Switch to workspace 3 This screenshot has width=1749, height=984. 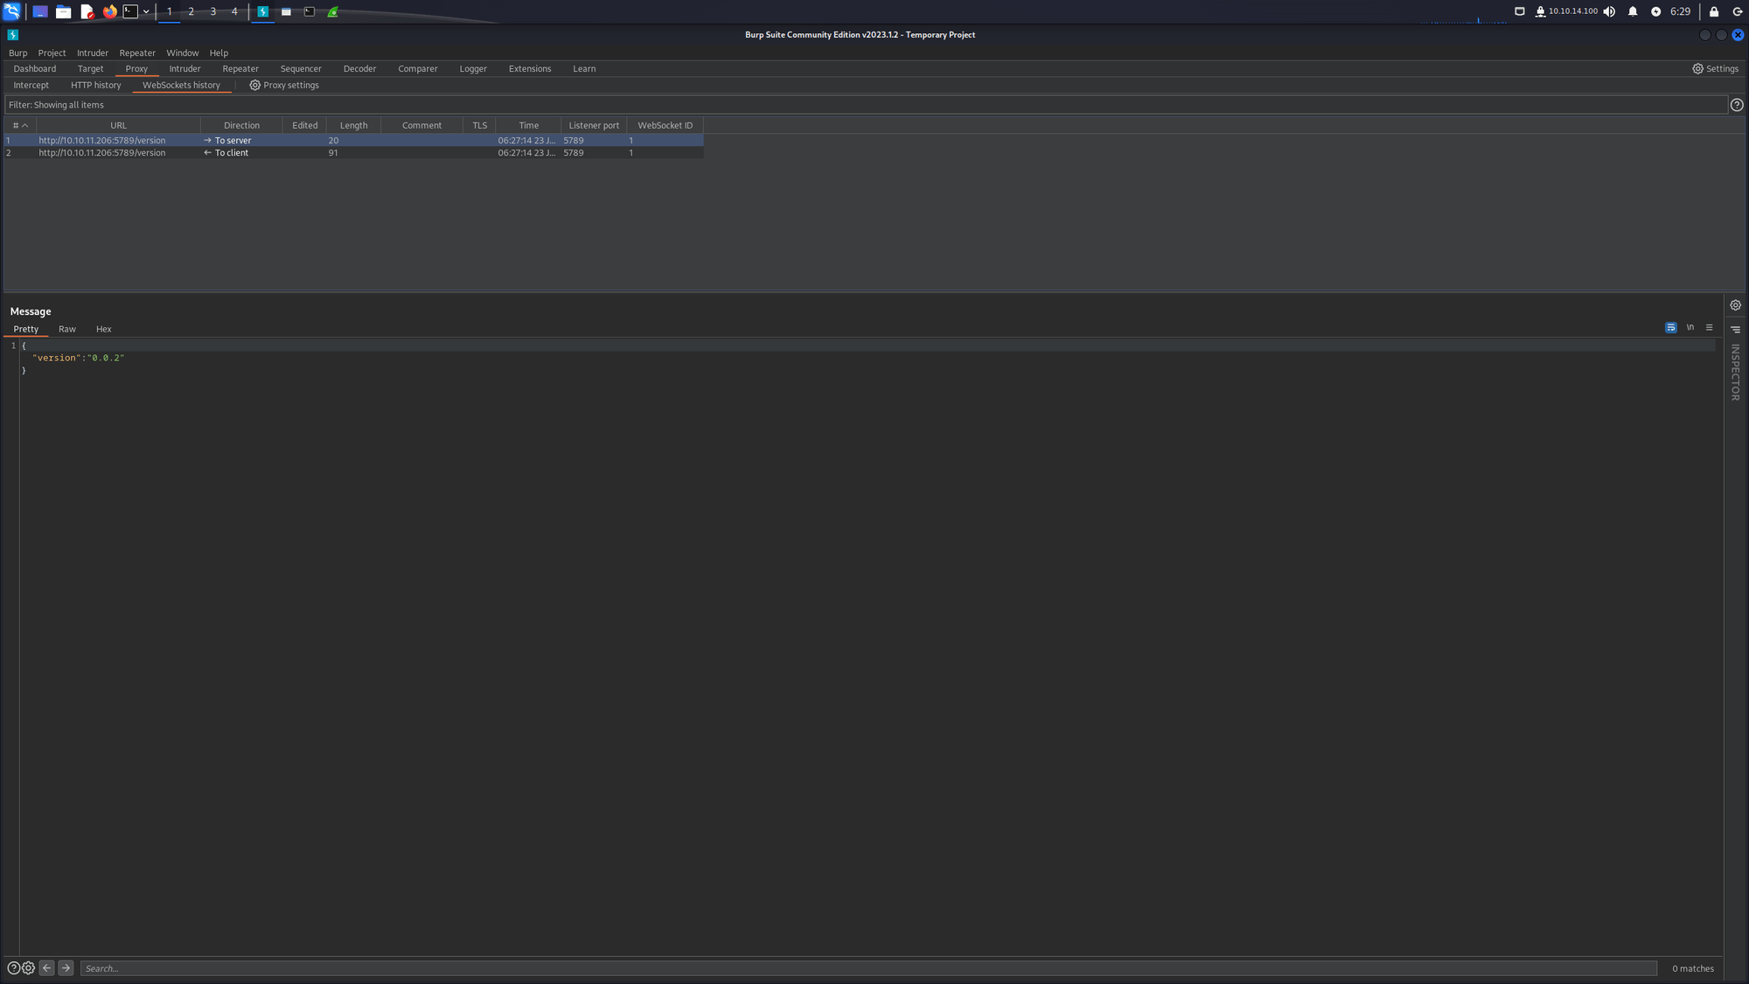click(x=213, y=11)
